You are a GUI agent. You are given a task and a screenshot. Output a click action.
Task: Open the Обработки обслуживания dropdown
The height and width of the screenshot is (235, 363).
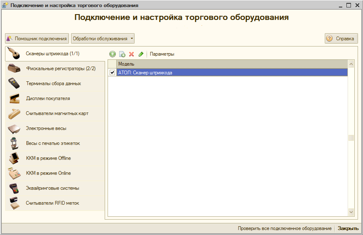(103, 39)
